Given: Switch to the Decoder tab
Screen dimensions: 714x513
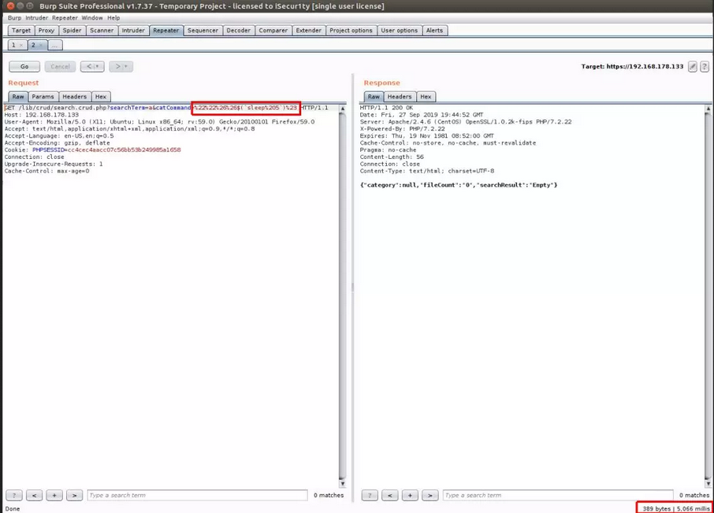Looking at the screenshot, I should (x=238, y=31).
